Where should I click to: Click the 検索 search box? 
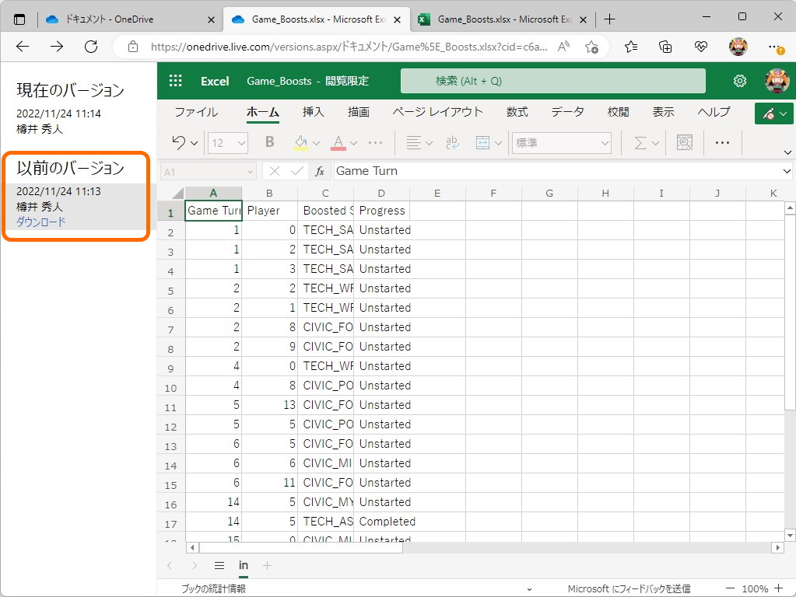(552, 81)
